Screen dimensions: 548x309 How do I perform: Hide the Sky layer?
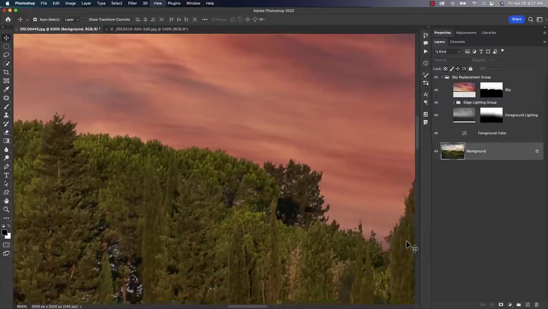(436, 90)
